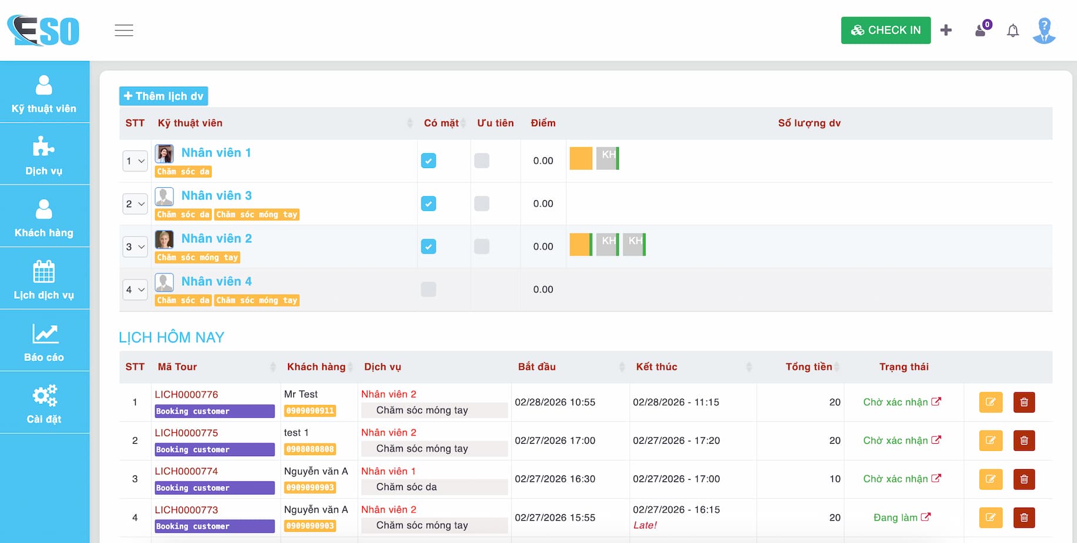Open the notification bell
1077x543 pixels.
1012,31
